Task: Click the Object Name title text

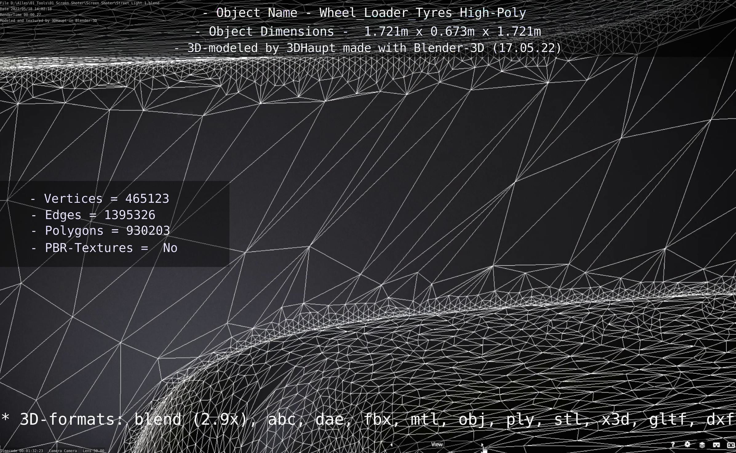Action: point(364,13)
